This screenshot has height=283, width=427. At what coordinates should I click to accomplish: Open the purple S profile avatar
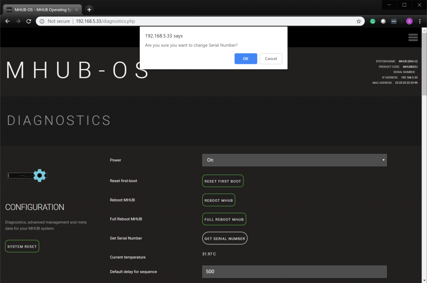point(409,21)
